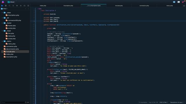Viewport: 186px width, 104px height.
Task: Select index.php in the file tree
Action: pyautogui.click(x=10, y=54)
